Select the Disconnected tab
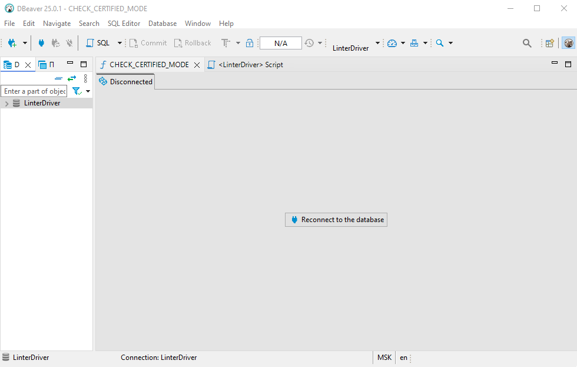The height and width of the screenshot is (367, 577). (x=126, y=82)
